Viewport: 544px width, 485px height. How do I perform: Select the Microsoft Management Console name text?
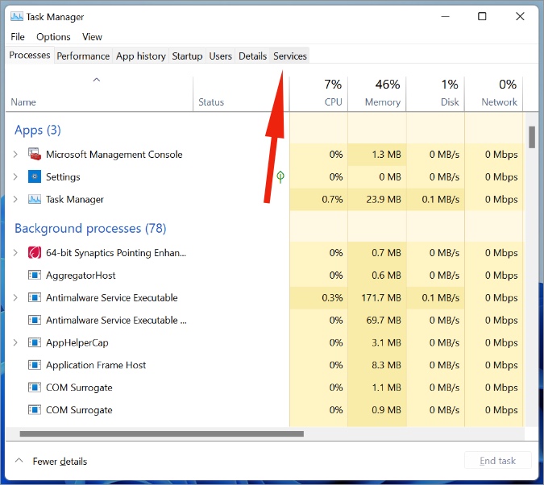(x=114, y=154)
